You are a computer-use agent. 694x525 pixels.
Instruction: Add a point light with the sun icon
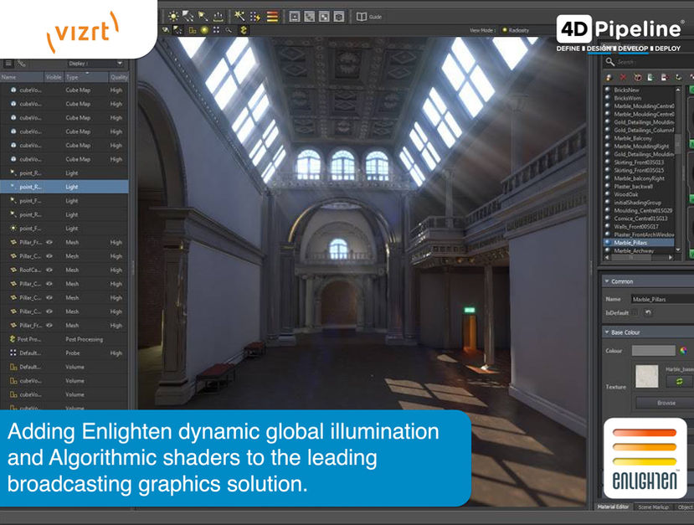point(173,17)
